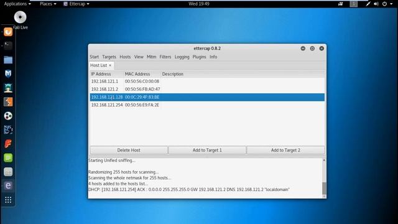This screenshot has height=224, width=398.
Task: Expand the system menu arrow
Action: [x=391, y=4]
